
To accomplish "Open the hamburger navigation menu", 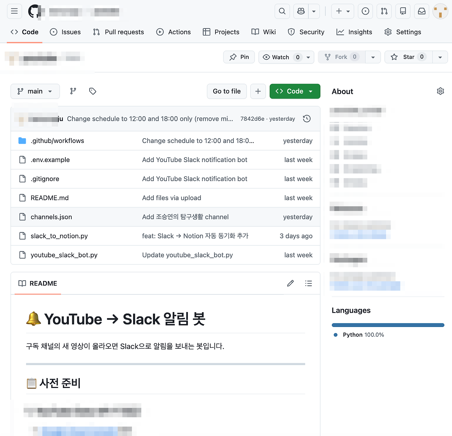I will [x=14, y=11].
